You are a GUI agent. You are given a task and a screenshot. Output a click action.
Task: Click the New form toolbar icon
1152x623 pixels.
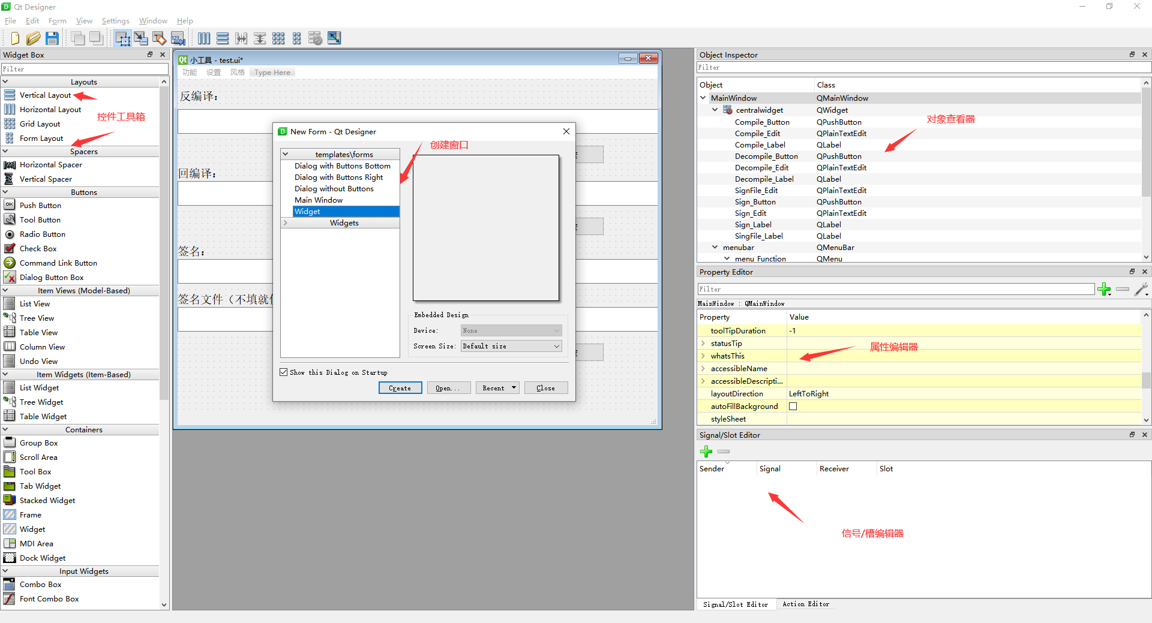click(15, 38)
